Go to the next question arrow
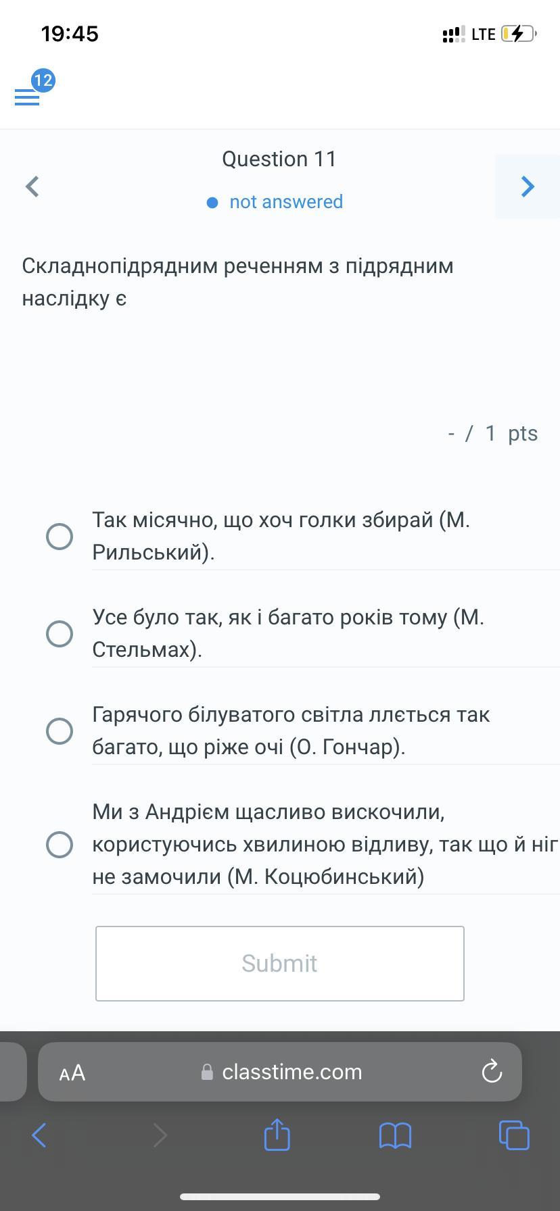560x1211 pixels. (x=528, y=187)
